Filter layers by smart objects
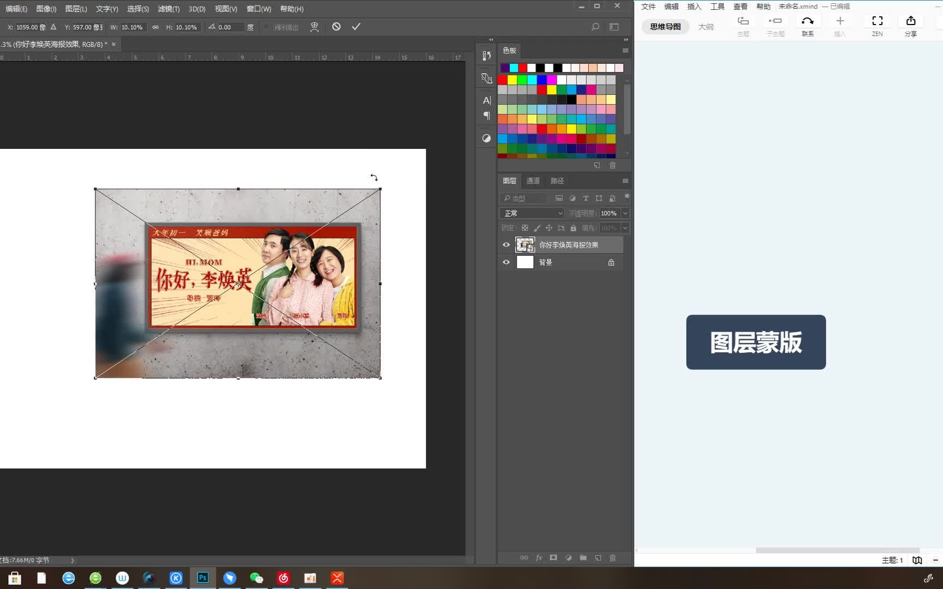This screenshot has width=943, height=589. [612, 198]
